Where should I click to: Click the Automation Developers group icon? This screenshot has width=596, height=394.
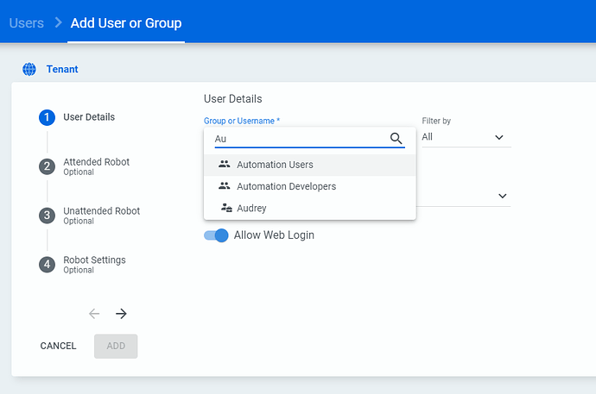225,186
